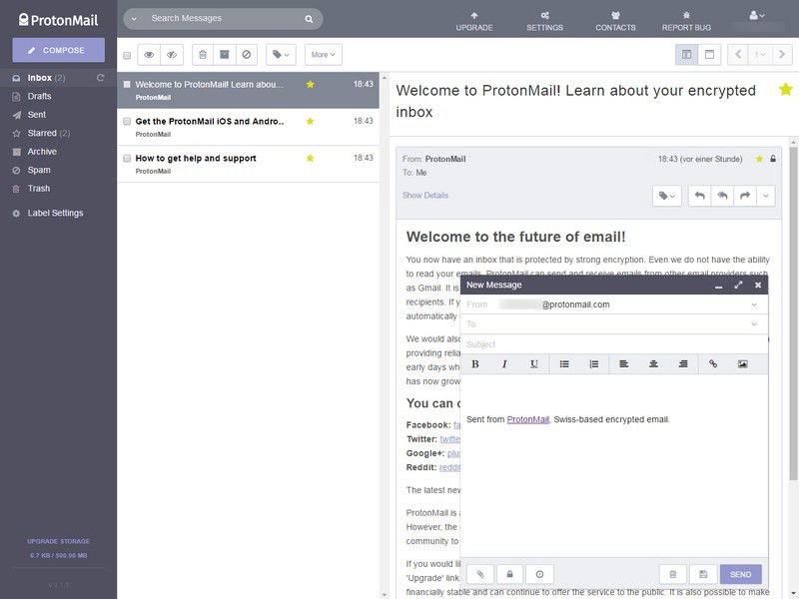Mark as spam via toolbar icon
Viewport: 799px width, 599px height.
point(246,55)
